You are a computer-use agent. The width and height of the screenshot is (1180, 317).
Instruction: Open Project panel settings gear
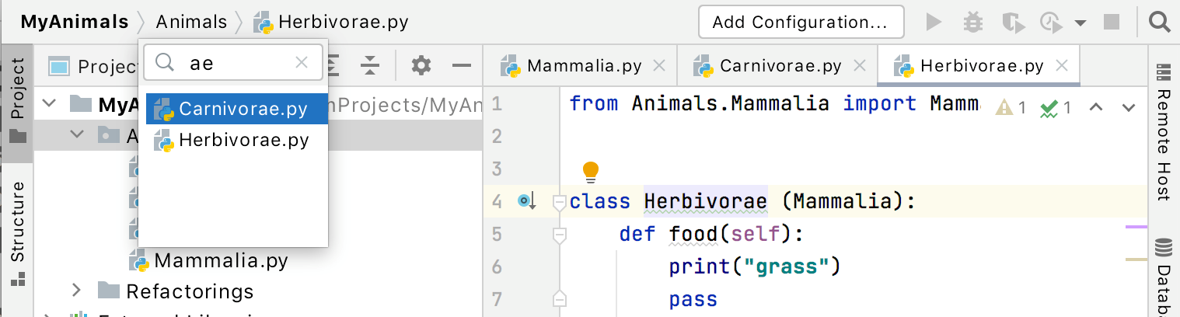click(x=421, y=65)
